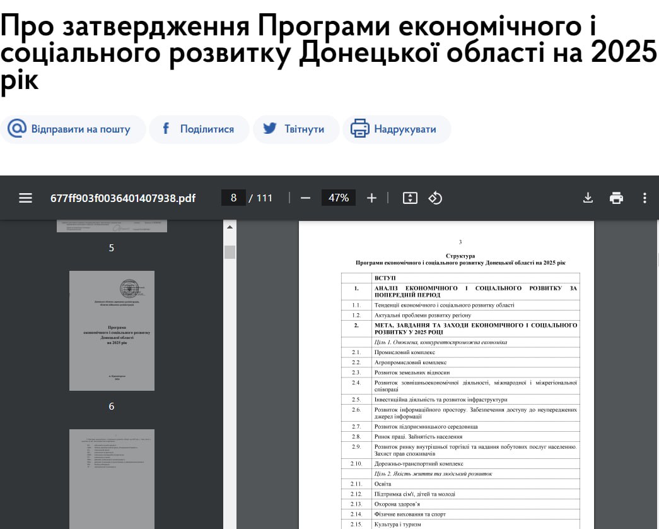This screenshot has width=659, height=529.
Task: Share on Facebook via Поділитися
Action: pos(199,129)
